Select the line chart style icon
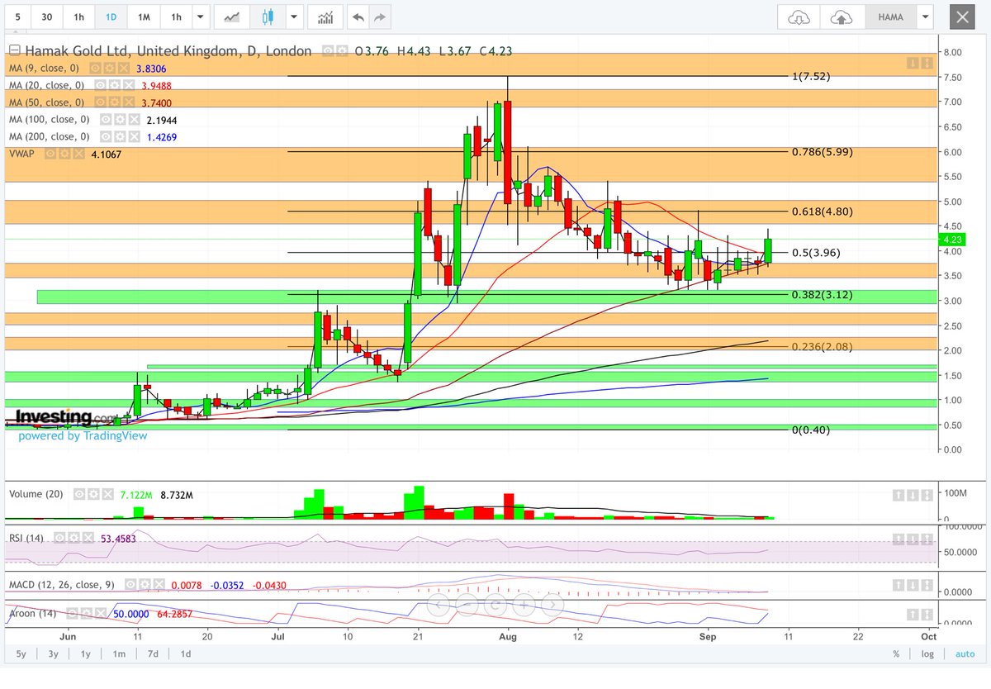The width and height of the screenshot is (991, 689). click(x=230, y=16)
